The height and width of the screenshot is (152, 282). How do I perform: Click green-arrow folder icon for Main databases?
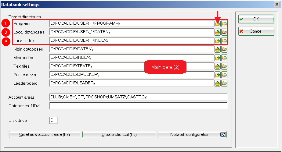point(218,49)
